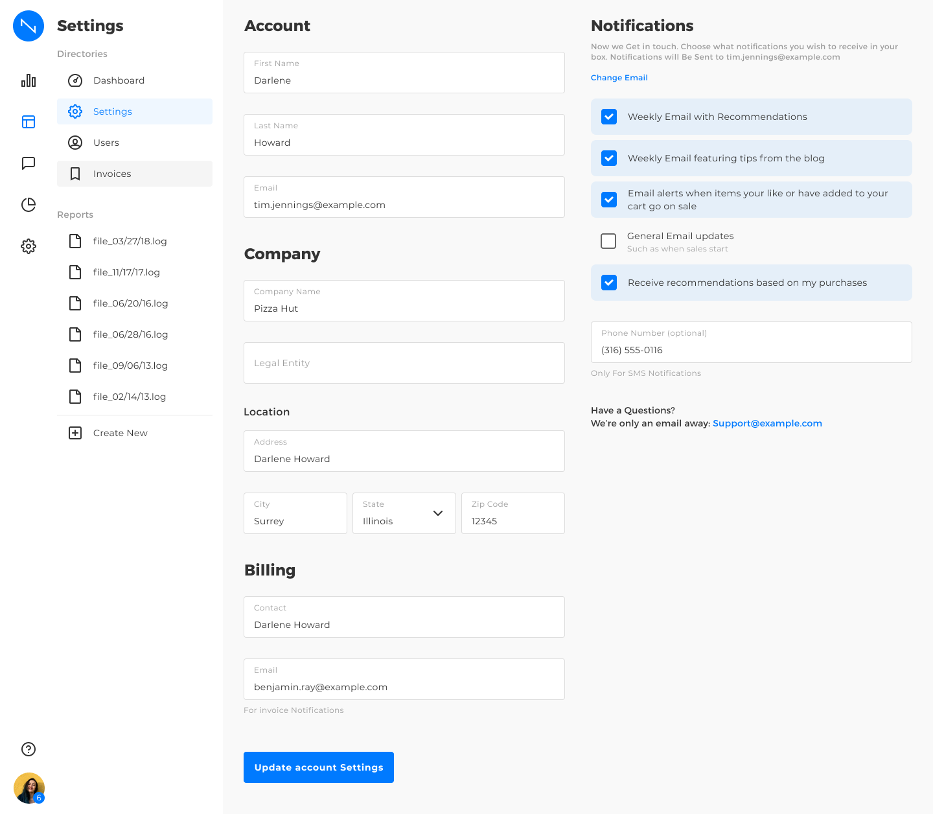Click the Change Email link

pyautogui.click(x=619, y=77)
